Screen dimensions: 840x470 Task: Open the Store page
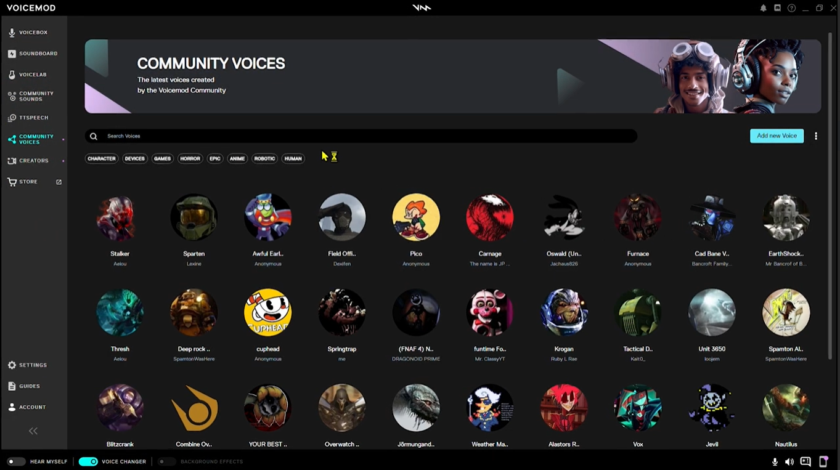(x=29, y=182)
